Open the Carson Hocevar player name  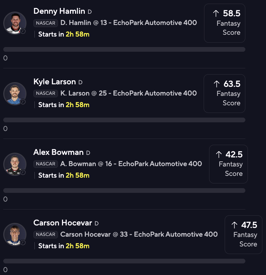63,223
